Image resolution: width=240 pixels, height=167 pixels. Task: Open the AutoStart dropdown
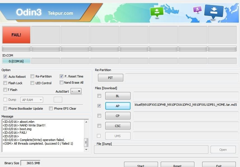(76, 91)
